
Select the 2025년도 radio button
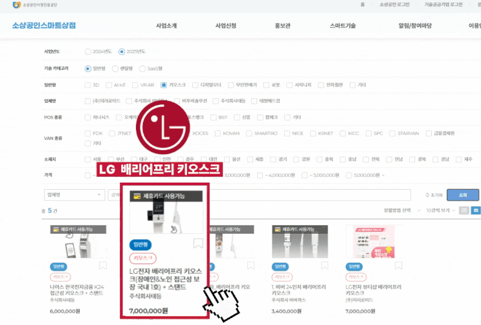(x=122, y=52)
